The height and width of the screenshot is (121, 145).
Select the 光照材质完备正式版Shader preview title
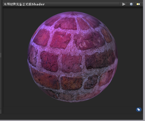(24, 4)
